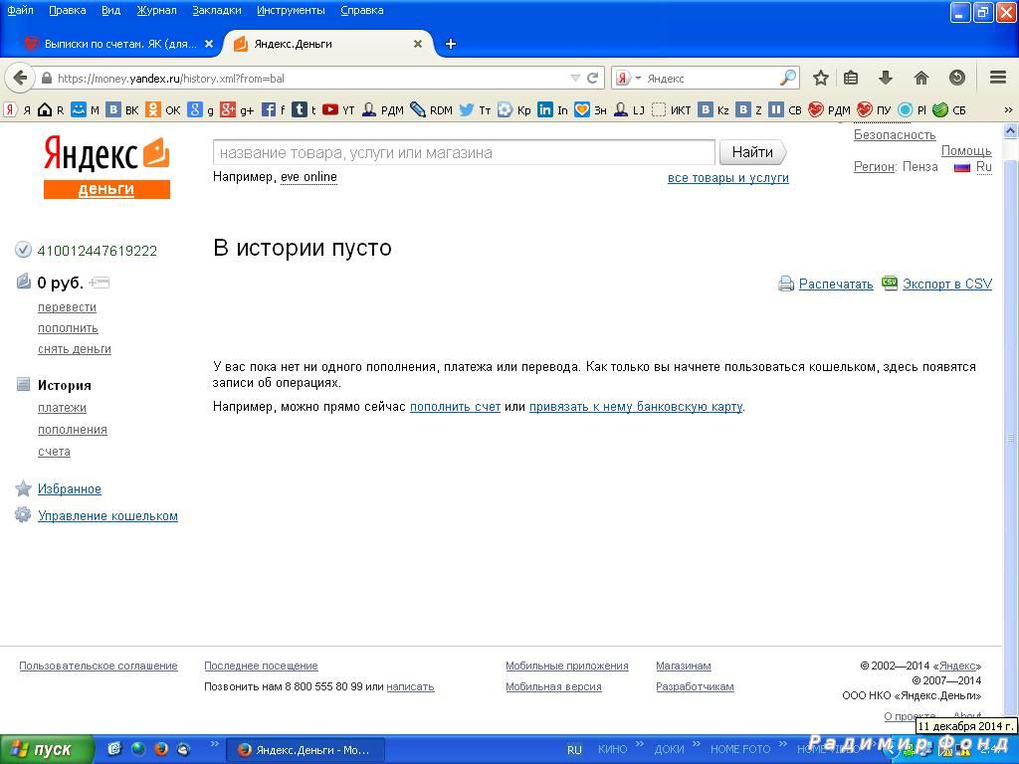
Task: Open the Журнал menu
Action: pos(156,10)
